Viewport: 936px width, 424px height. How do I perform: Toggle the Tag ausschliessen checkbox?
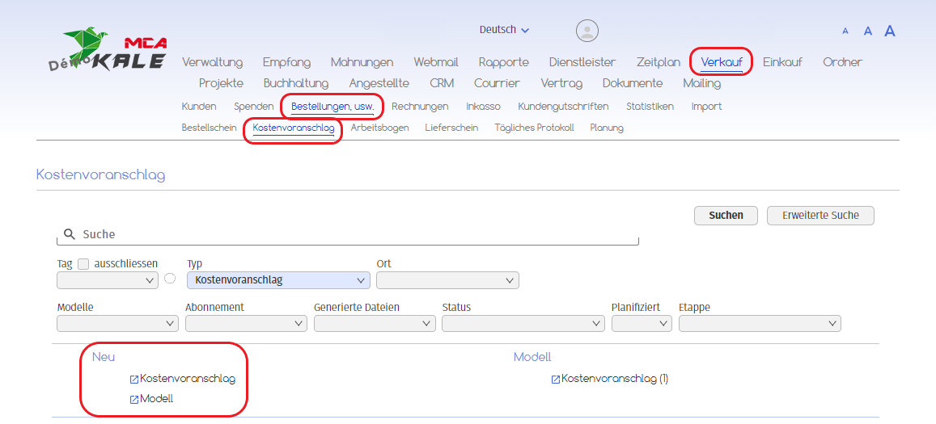pyautogui.click(x=83, y=264)
